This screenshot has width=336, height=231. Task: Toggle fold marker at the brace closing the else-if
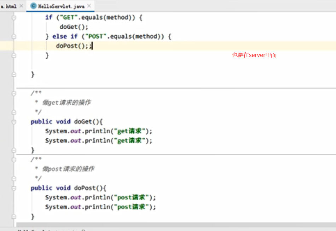(14, 56)
